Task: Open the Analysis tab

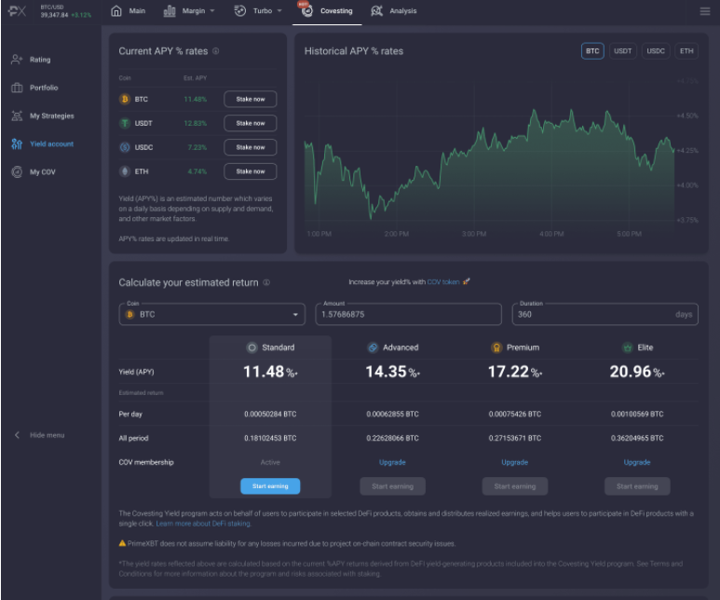Action: coord(393,10)
